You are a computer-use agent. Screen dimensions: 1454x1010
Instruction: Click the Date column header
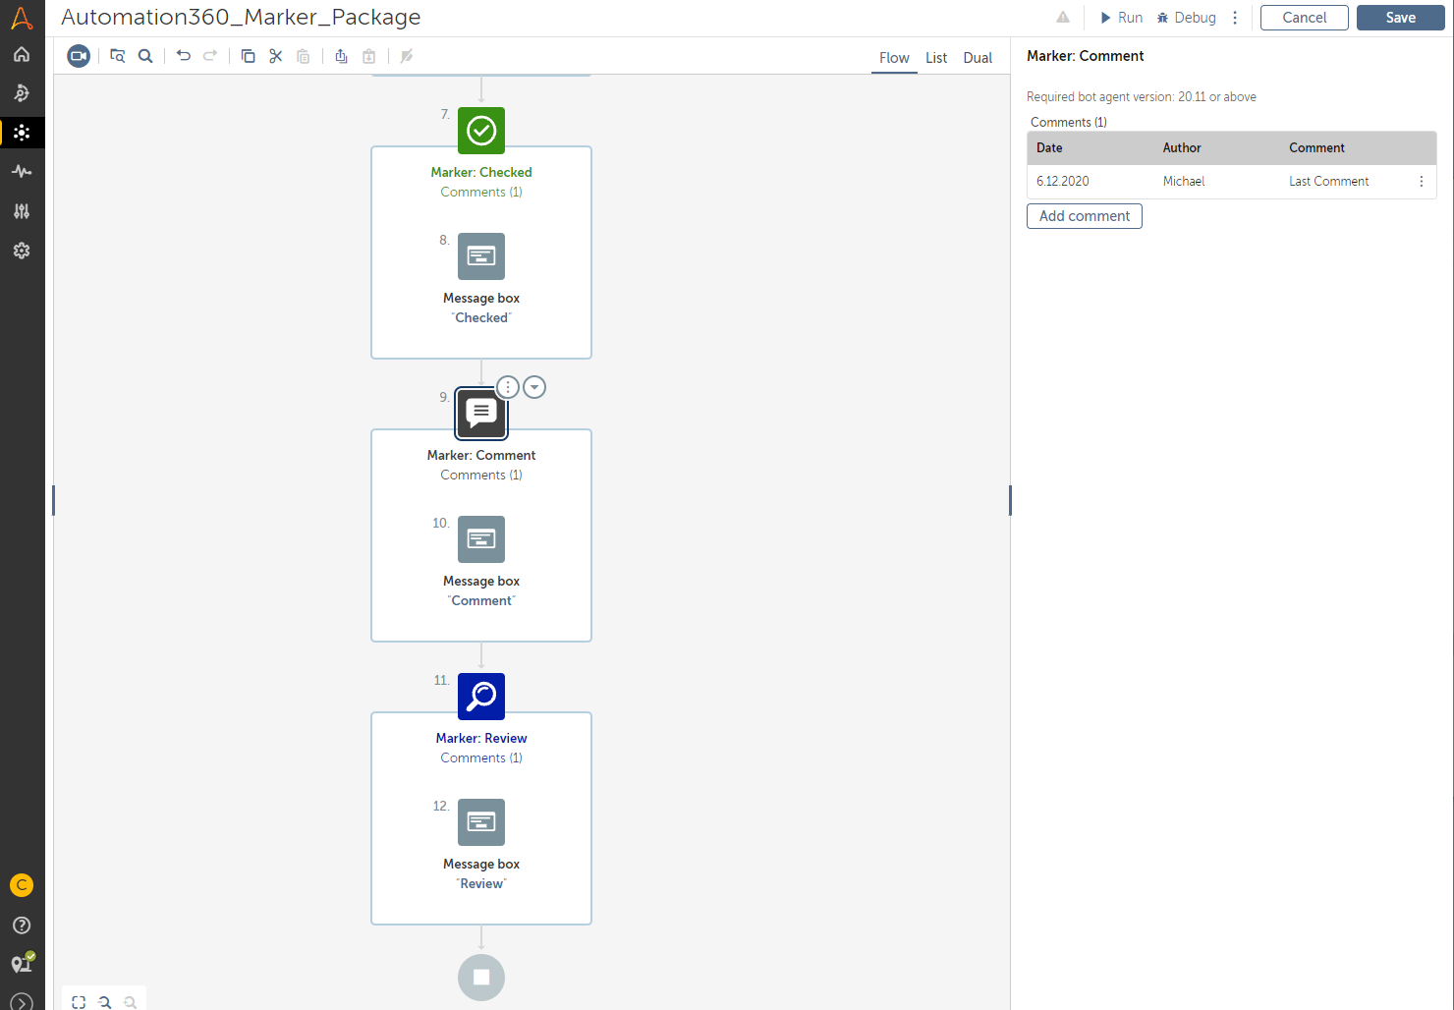(1049, 148)
